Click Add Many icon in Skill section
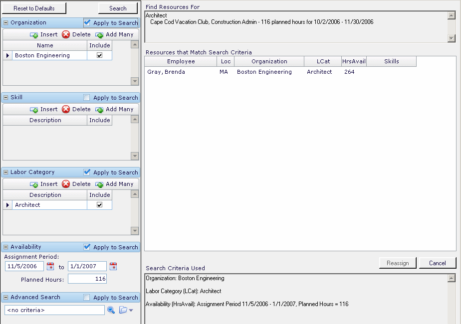461x324 pixels. [x=99, y=110]
